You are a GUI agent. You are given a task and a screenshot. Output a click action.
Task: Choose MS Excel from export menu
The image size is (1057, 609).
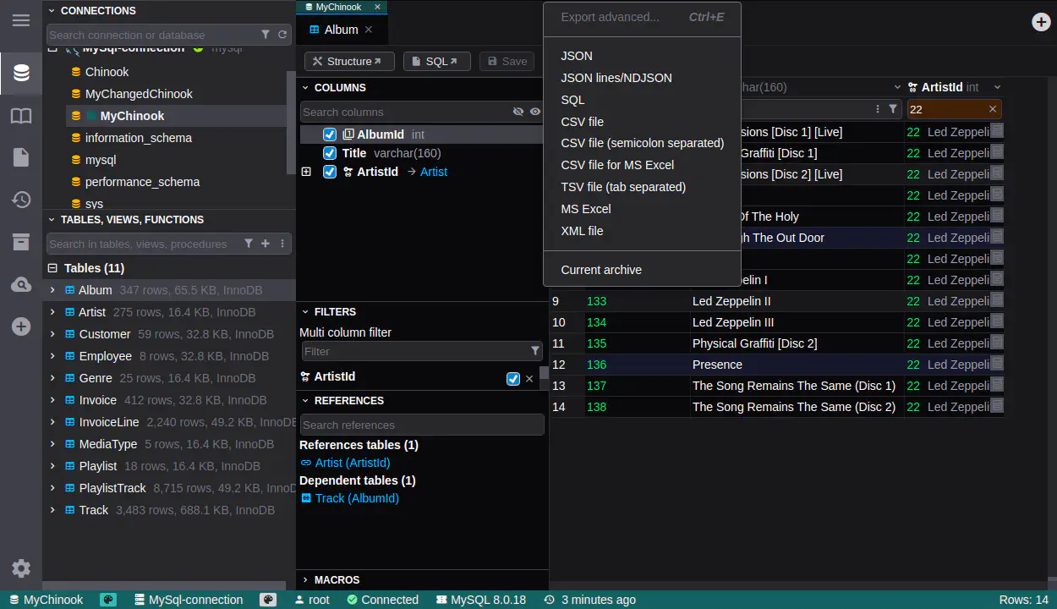coord(585,209)
